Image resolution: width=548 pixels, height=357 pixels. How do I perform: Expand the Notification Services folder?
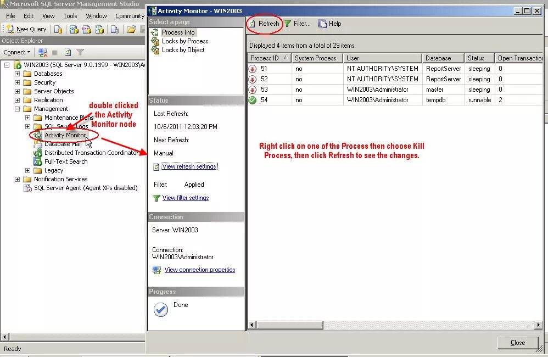click(x=17, y=179)
